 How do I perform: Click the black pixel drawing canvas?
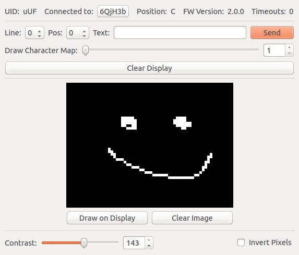click(150, 145)
